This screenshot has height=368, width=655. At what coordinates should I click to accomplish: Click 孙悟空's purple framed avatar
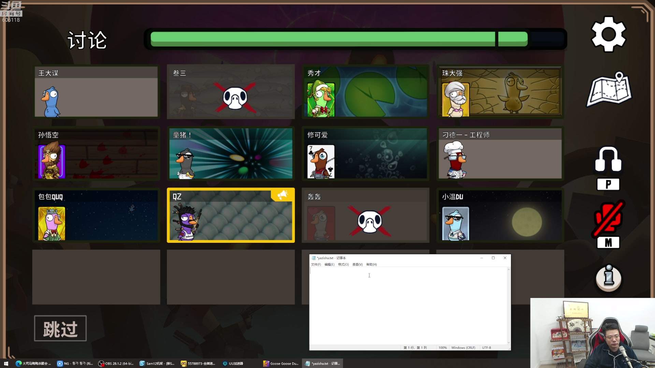click(52, 160)
